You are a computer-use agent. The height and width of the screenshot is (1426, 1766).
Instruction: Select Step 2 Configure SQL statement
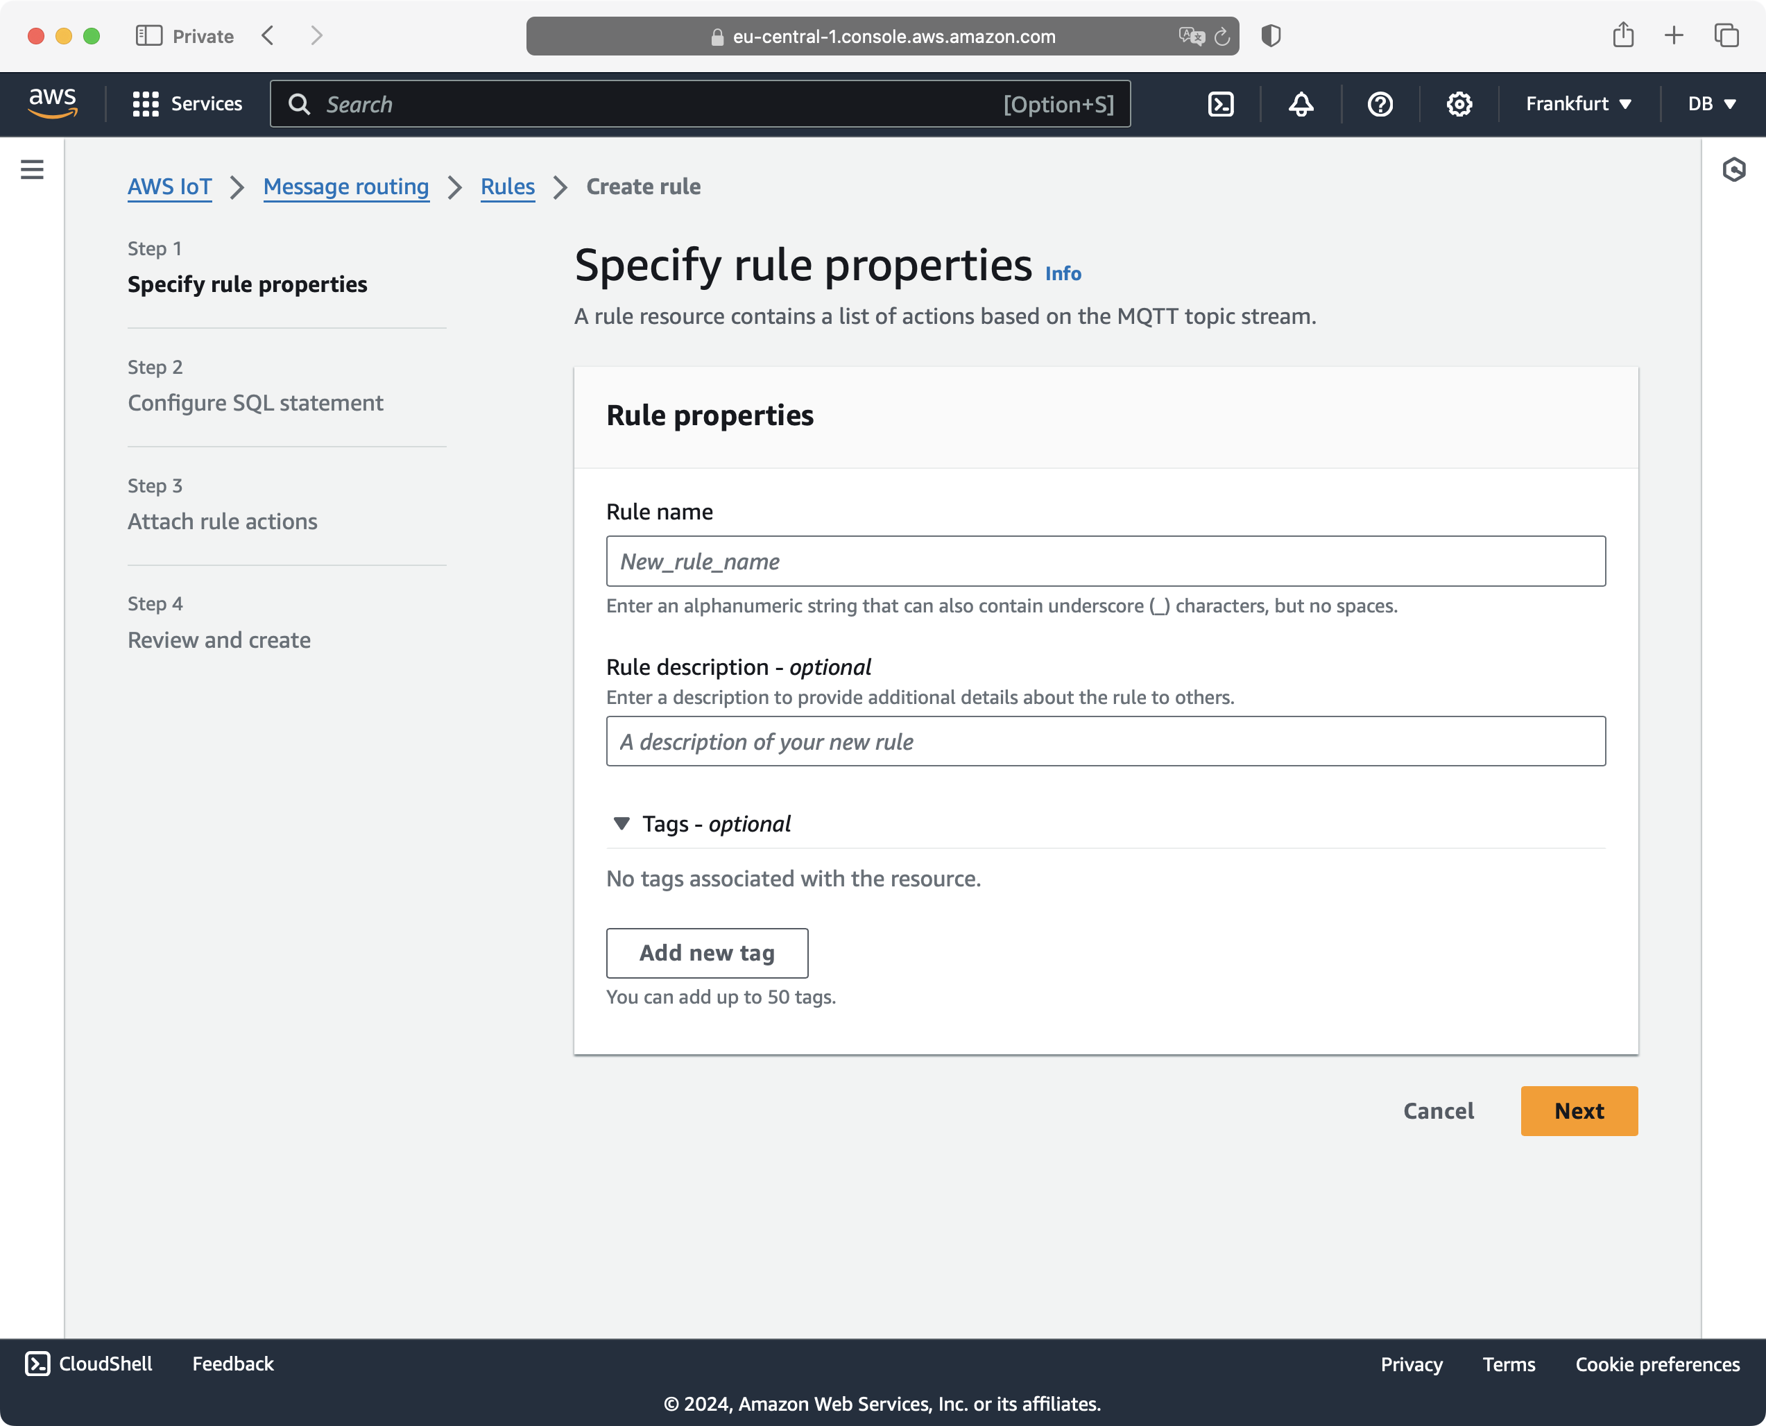coord(255,403)
